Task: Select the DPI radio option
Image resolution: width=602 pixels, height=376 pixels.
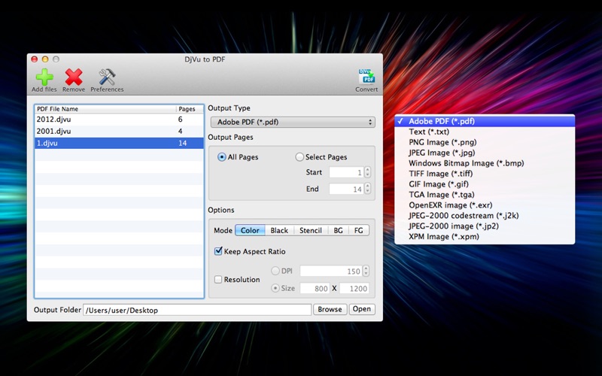Action: (x=275, y=271)
